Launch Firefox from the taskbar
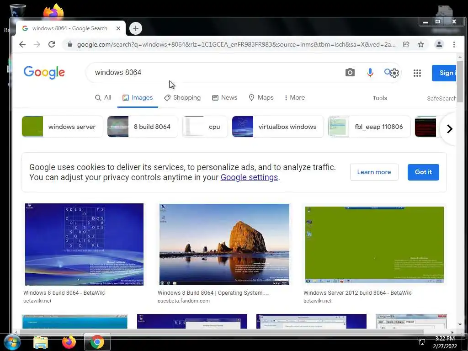 tap(69, 342)
